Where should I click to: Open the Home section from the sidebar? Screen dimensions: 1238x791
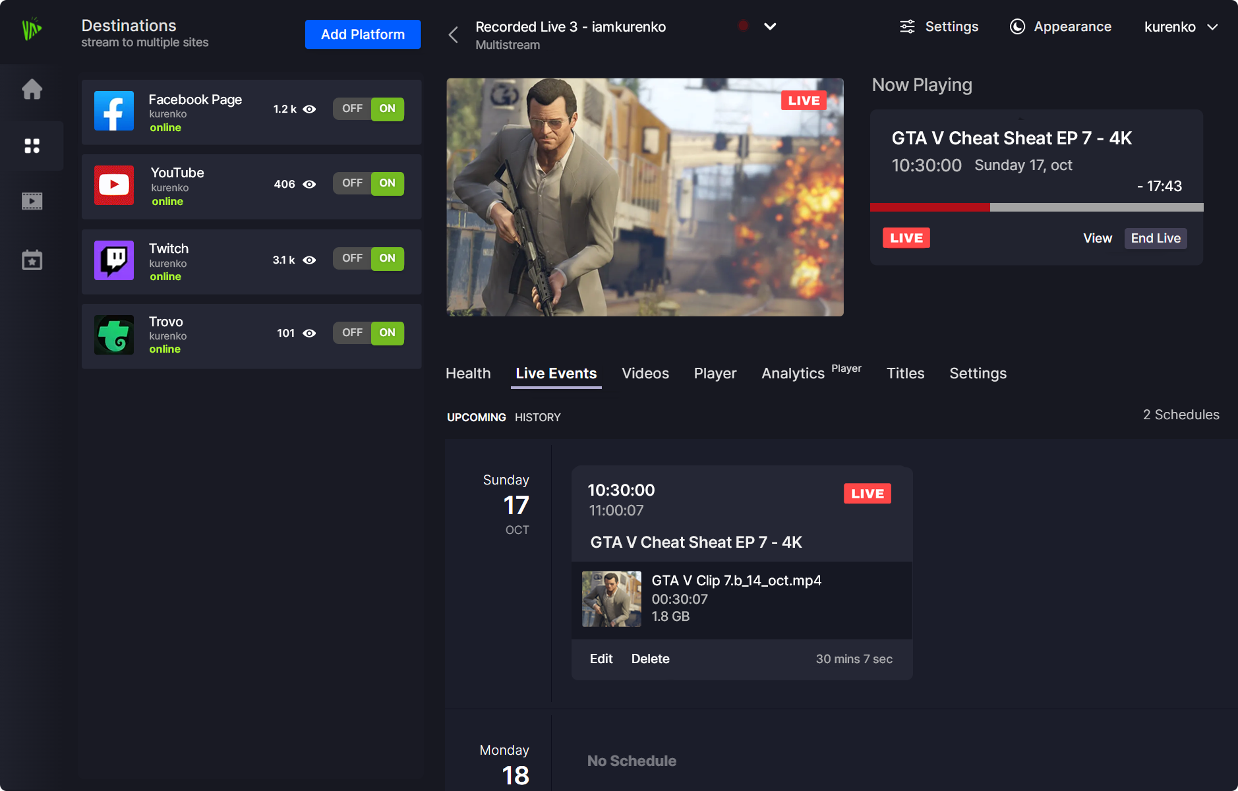click(32, 90)
